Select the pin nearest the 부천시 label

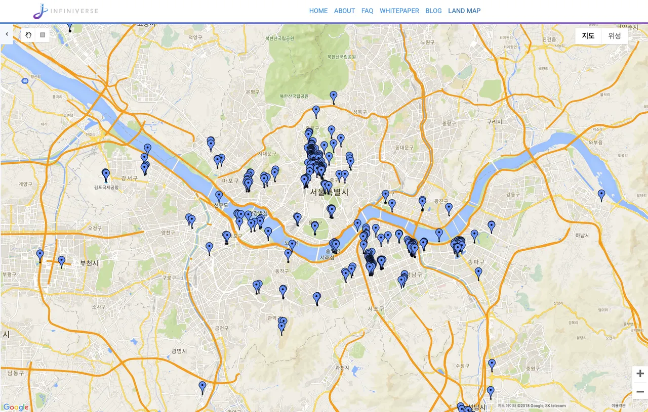pos(61,262)
